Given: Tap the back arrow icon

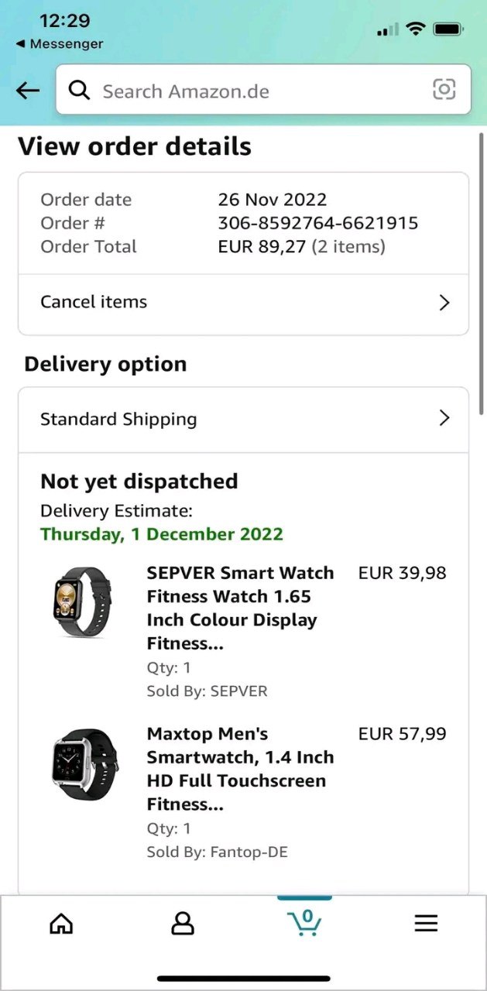Looking at the screenshot, I should pos(28,91).
